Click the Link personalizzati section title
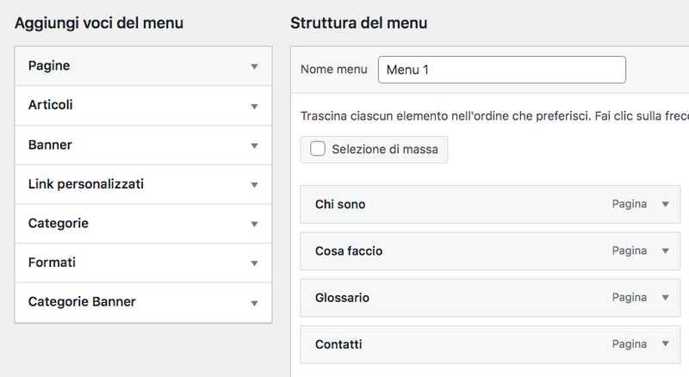Image resolution: width=689 pixels, height=377 pixels. (86, 184)
